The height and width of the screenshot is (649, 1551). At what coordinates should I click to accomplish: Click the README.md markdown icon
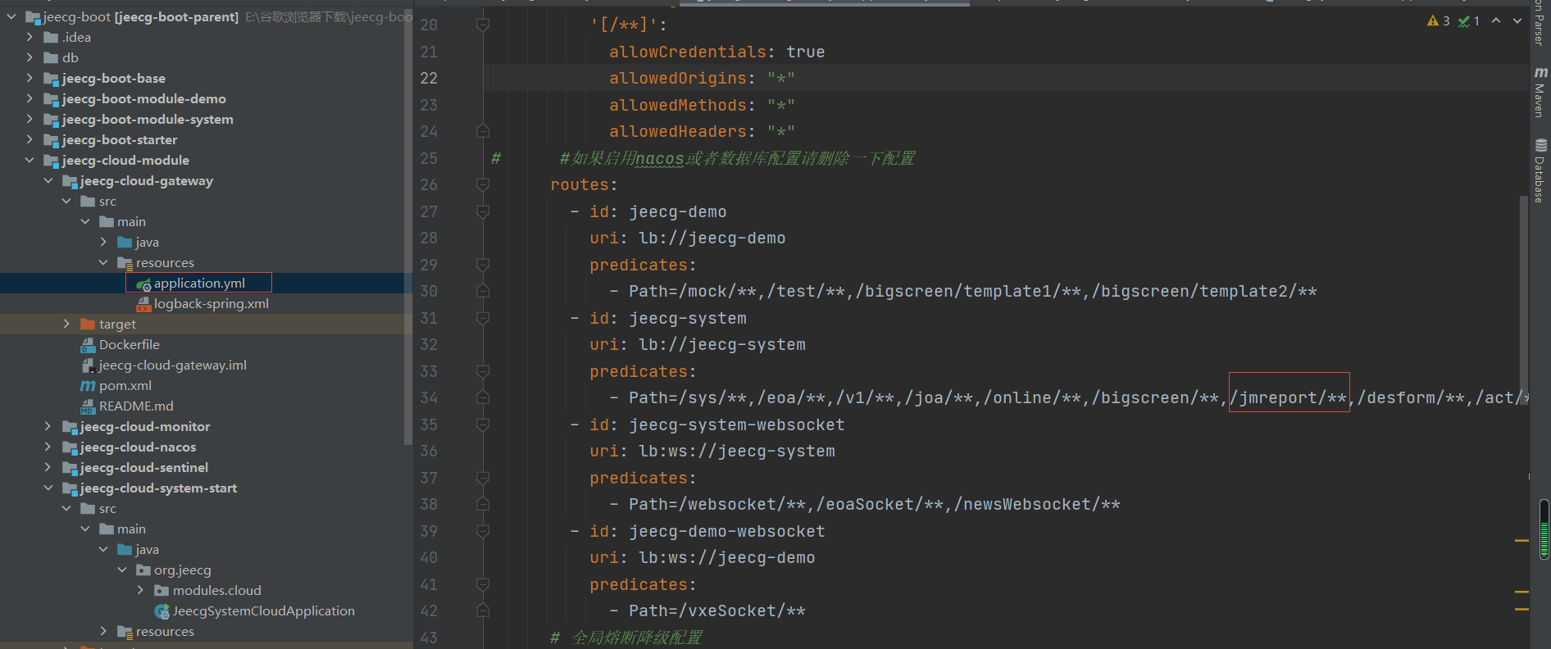[x=89, y=406]
